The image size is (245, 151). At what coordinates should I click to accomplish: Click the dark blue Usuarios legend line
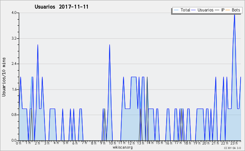click(194, 10)
